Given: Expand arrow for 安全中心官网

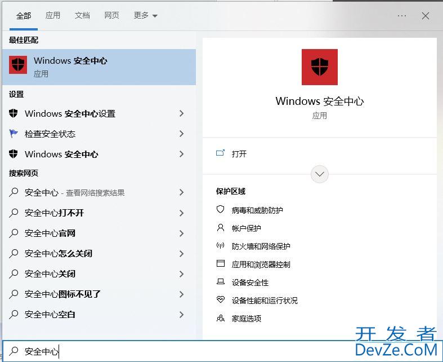Looking at the screenshot, I should click(x=181, y=233).
